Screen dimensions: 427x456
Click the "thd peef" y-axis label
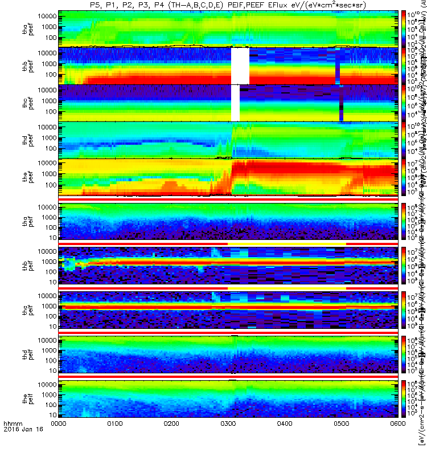tap(28, 140)
